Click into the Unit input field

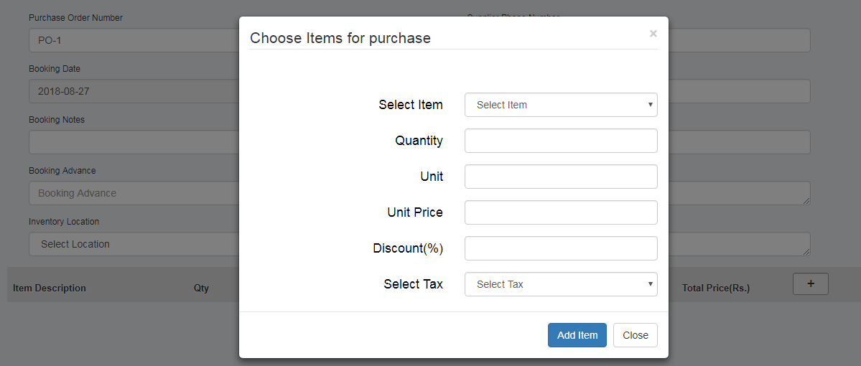click(x=561, y=177)
